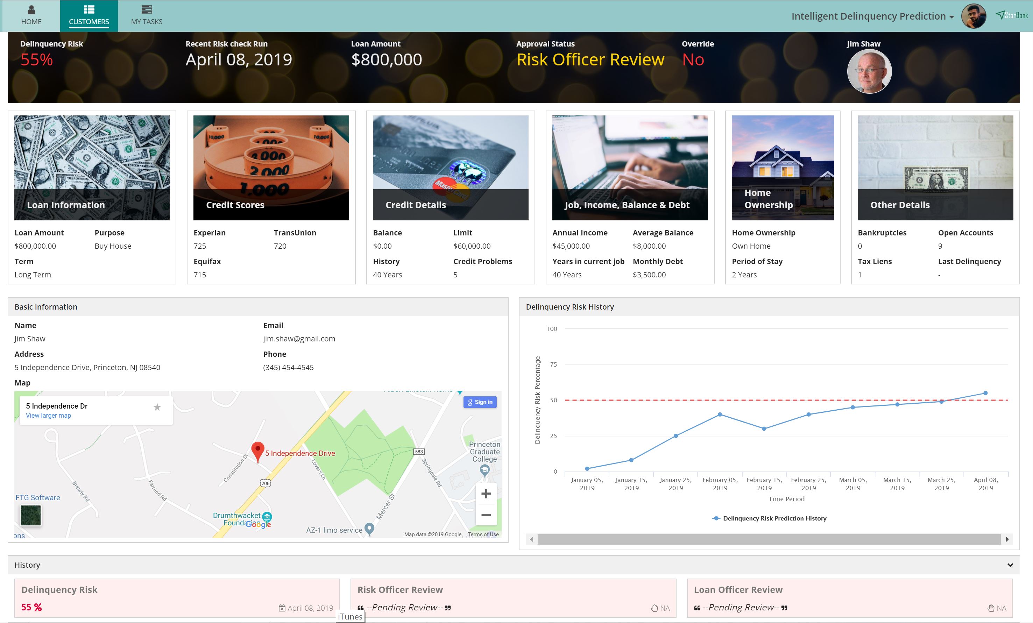Viewport: 1033px width, 623px height.
Task: Zoom out the map with minus icon
Action: coord(486,515)
